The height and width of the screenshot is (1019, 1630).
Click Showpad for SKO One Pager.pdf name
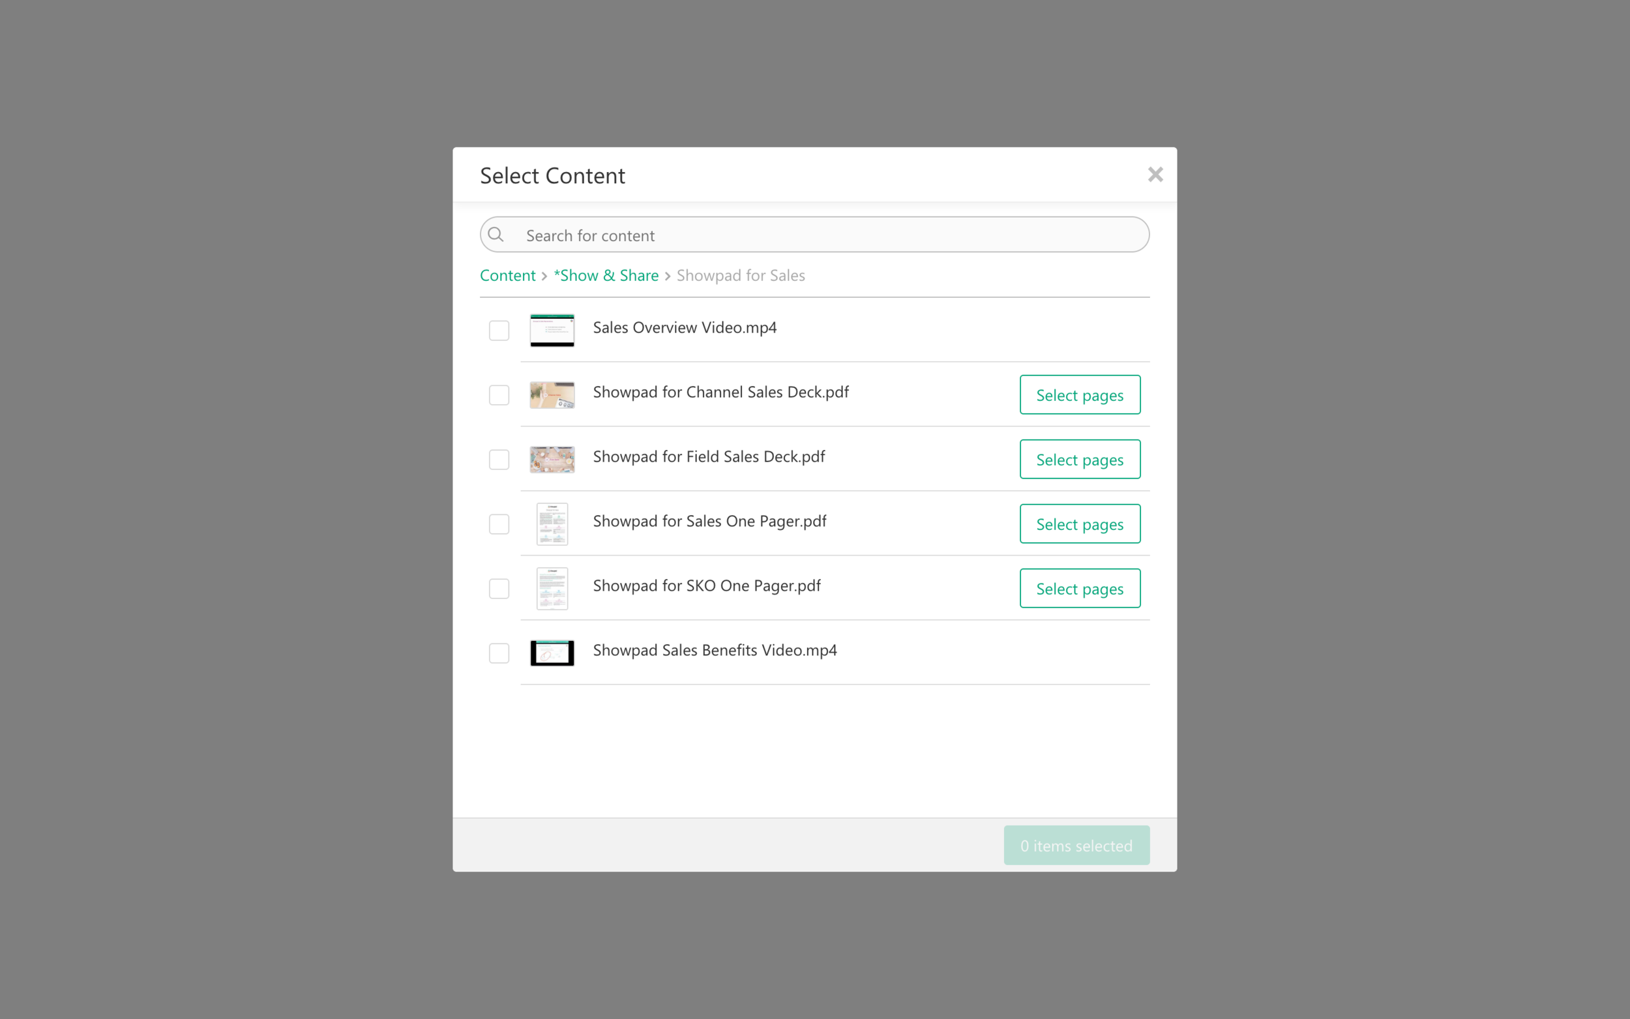pyautogui.click(x=706, y=586)
